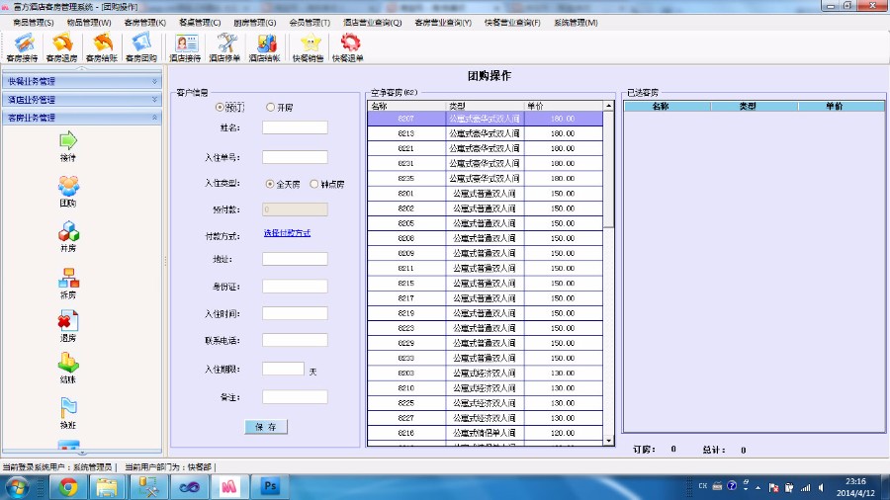Collapse the 客房业务管理 sidebar section

tap(82, 118)
